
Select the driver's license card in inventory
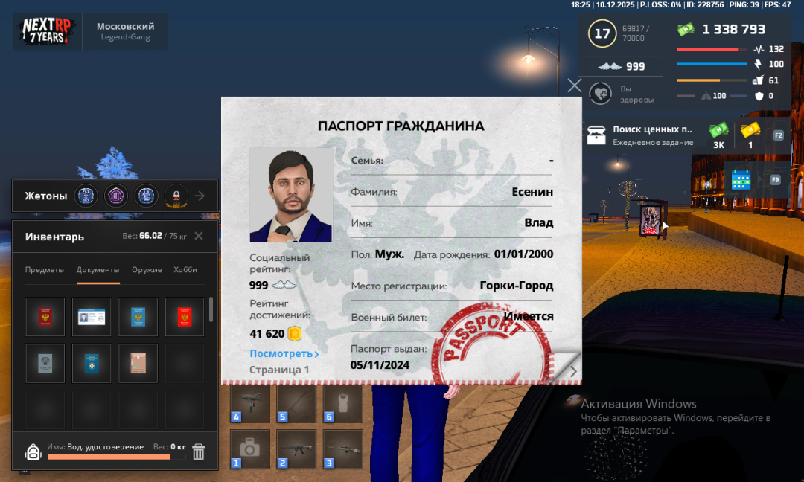[92, 317]
